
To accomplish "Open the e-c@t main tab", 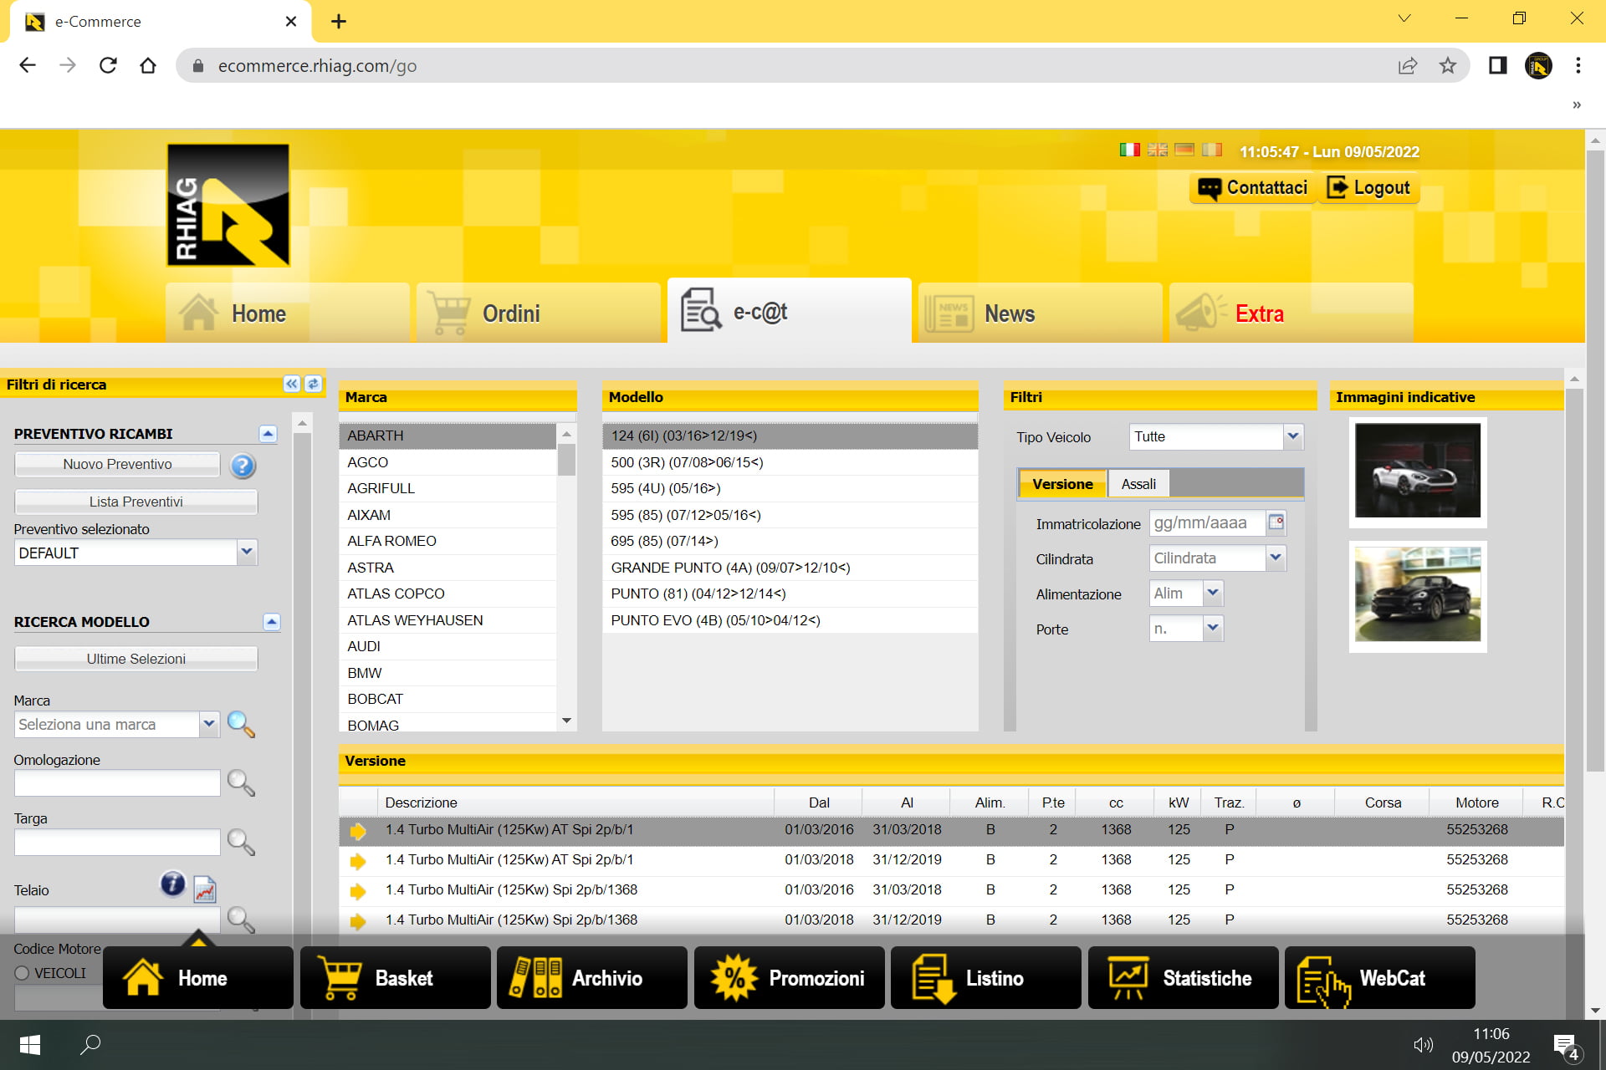I will click(790, 311).
